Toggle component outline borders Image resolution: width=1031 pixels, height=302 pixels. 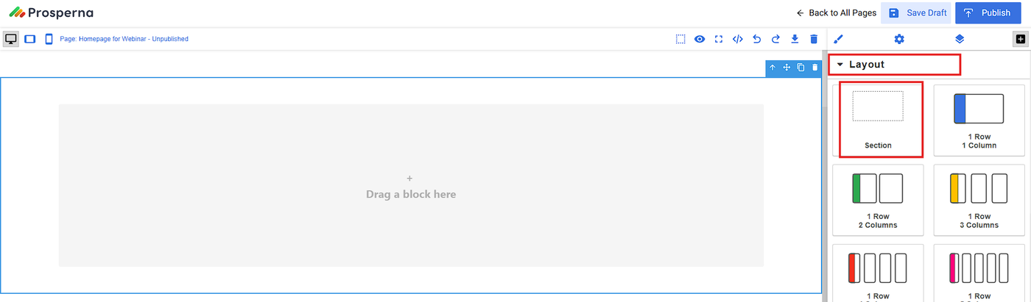tap(680, 39)
